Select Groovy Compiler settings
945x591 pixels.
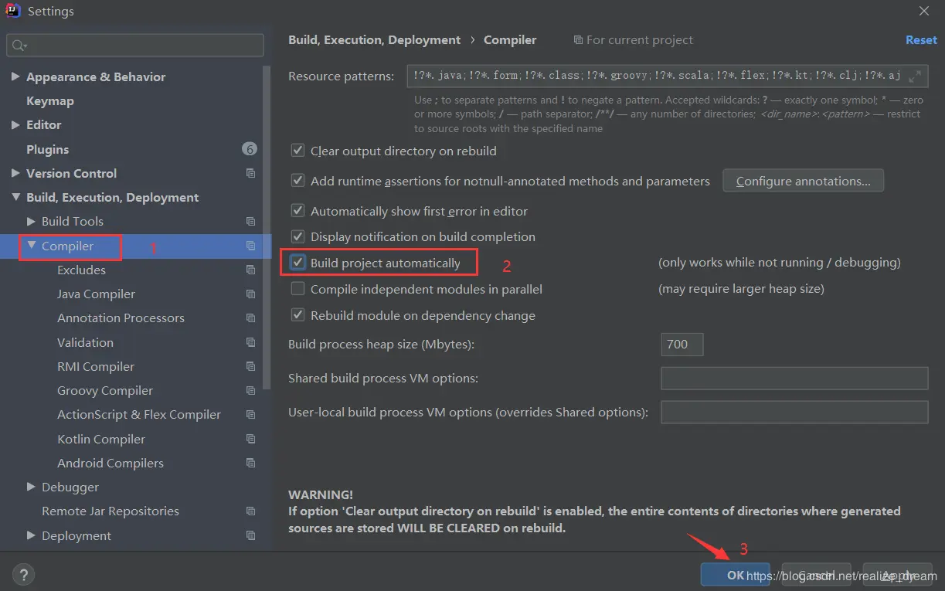tap(105, 390)
